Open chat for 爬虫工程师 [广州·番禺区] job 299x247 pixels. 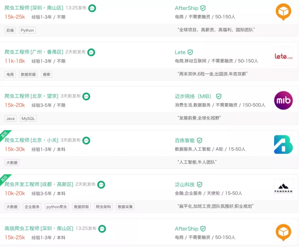(x=91, y=52)
